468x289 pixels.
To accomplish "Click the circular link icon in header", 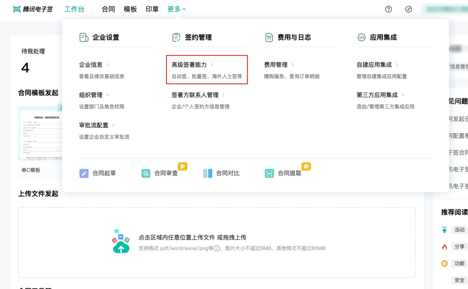I will [x=409, y=9].
